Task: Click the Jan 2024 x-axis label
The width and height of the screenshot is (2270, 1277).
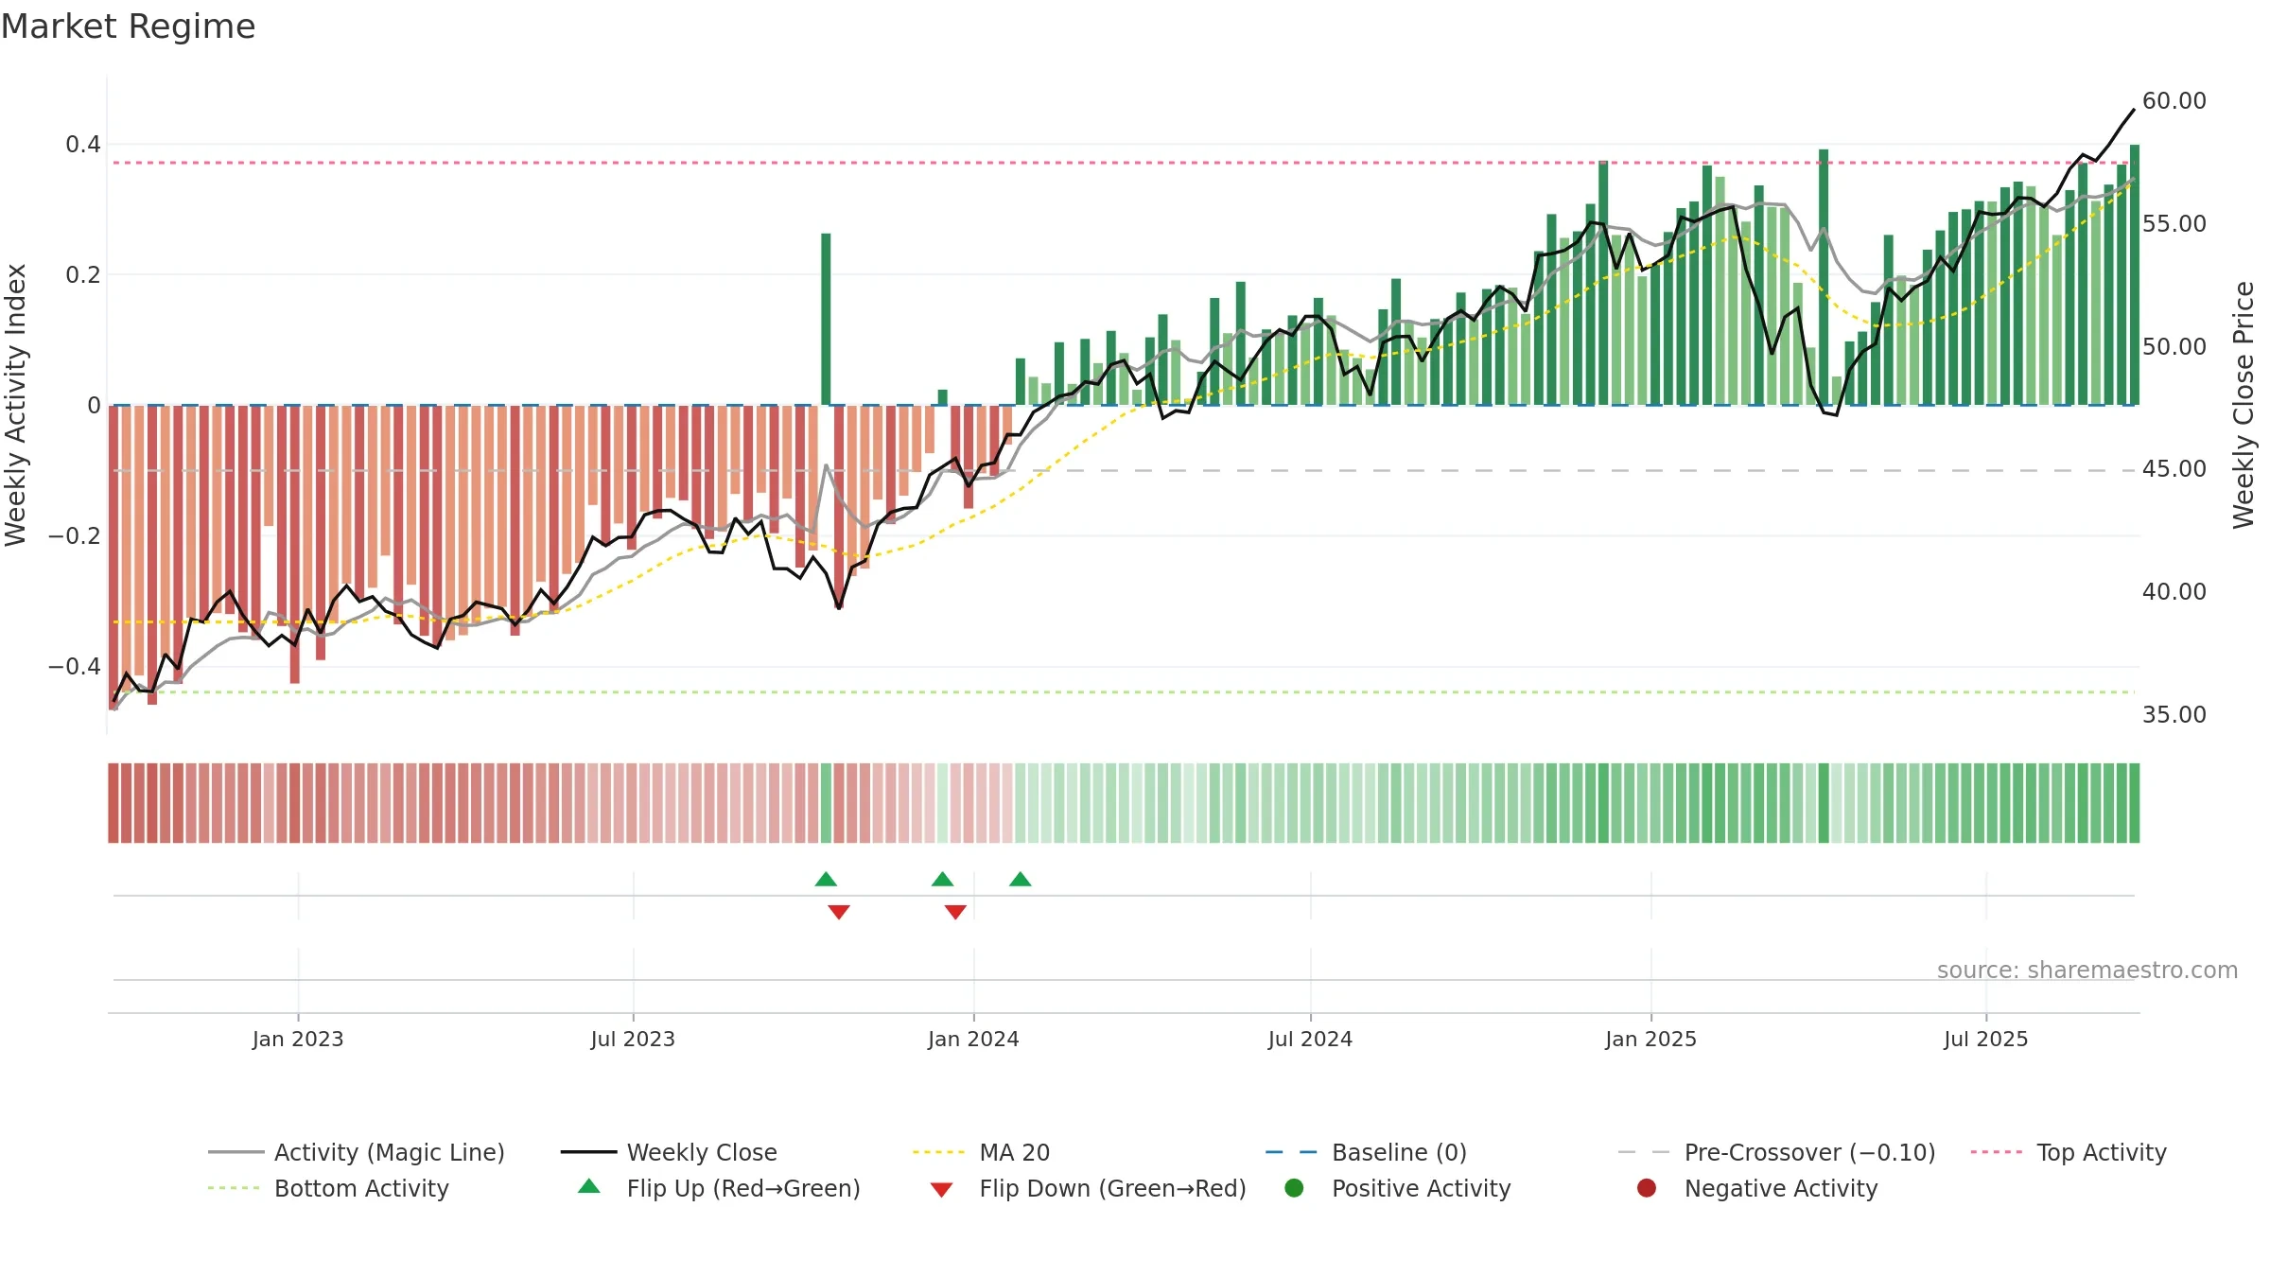Action: point(973,1040)
